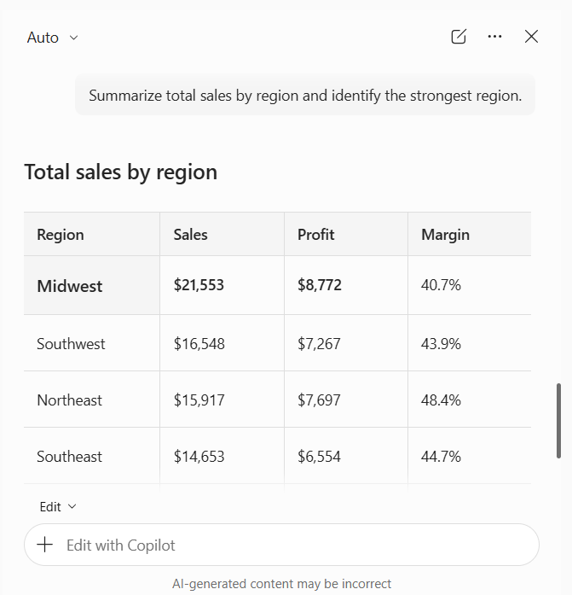The image size is (572, 595).
Task: Click the Southeast region cell
Action: pyautogui.click(x=92, y=456)
